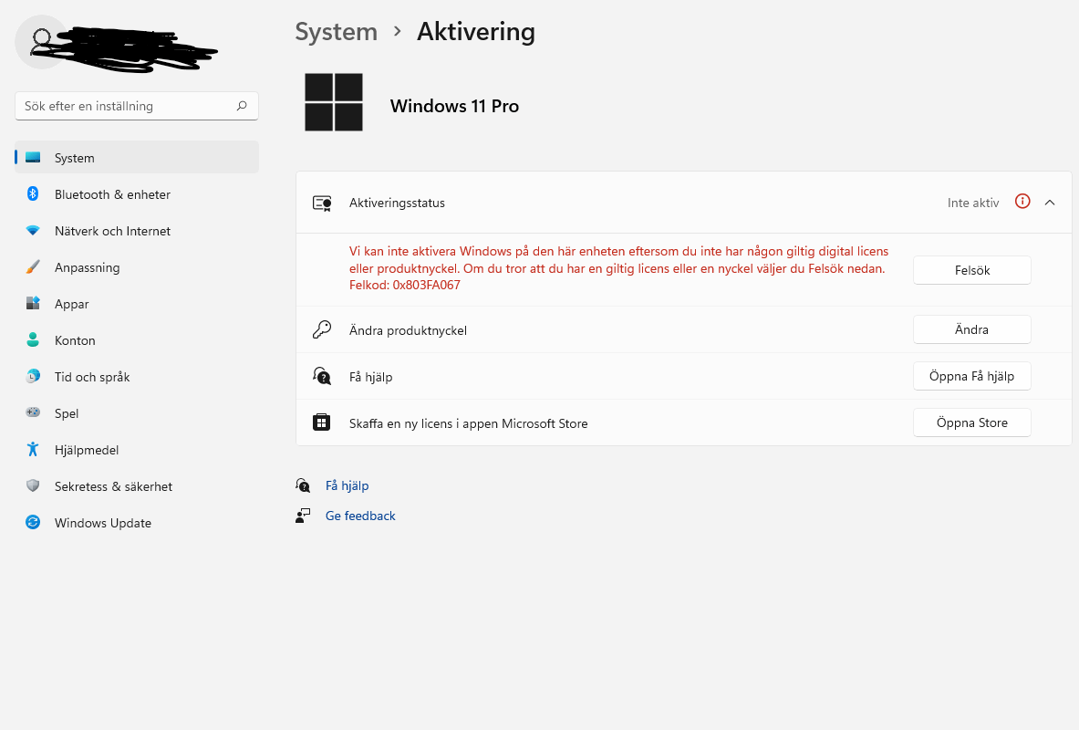Click the Hjälpmedel accessibility icon

[x=32, y=449]
